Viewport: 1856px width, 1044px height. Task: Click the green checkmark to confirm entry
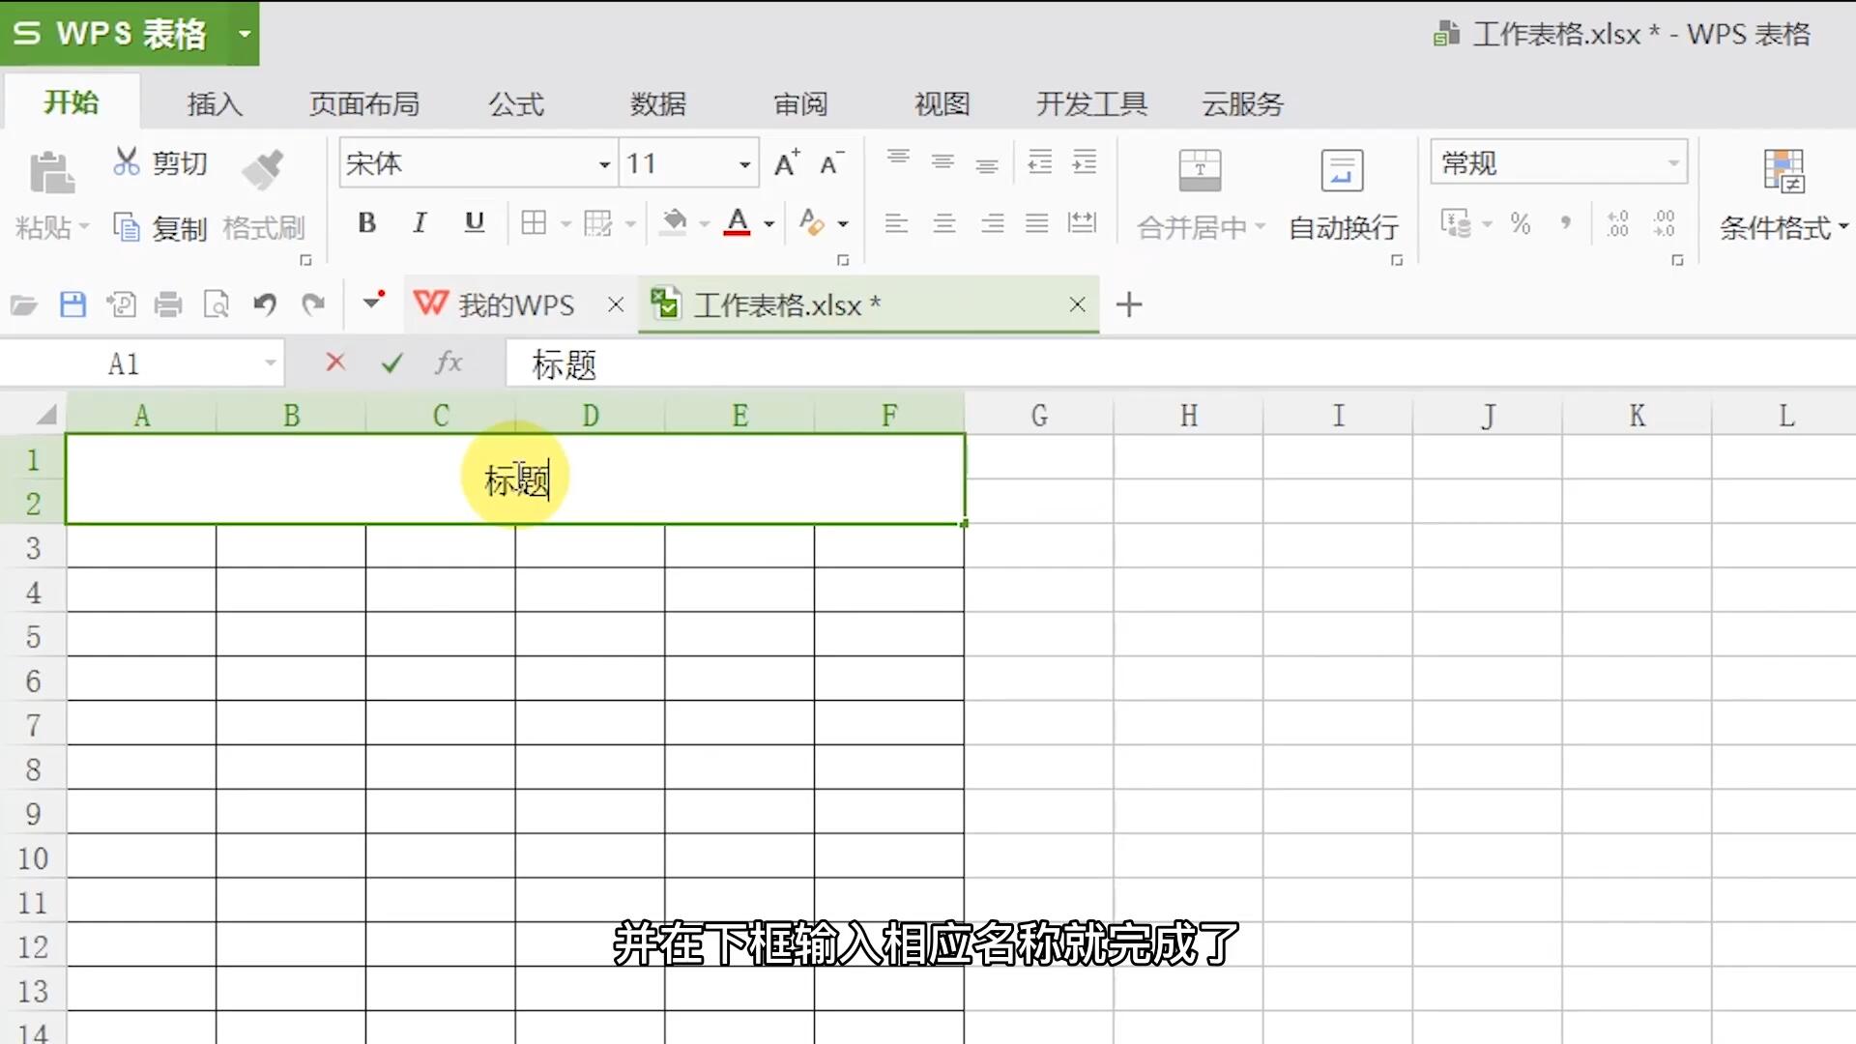[x=391, y=363]
